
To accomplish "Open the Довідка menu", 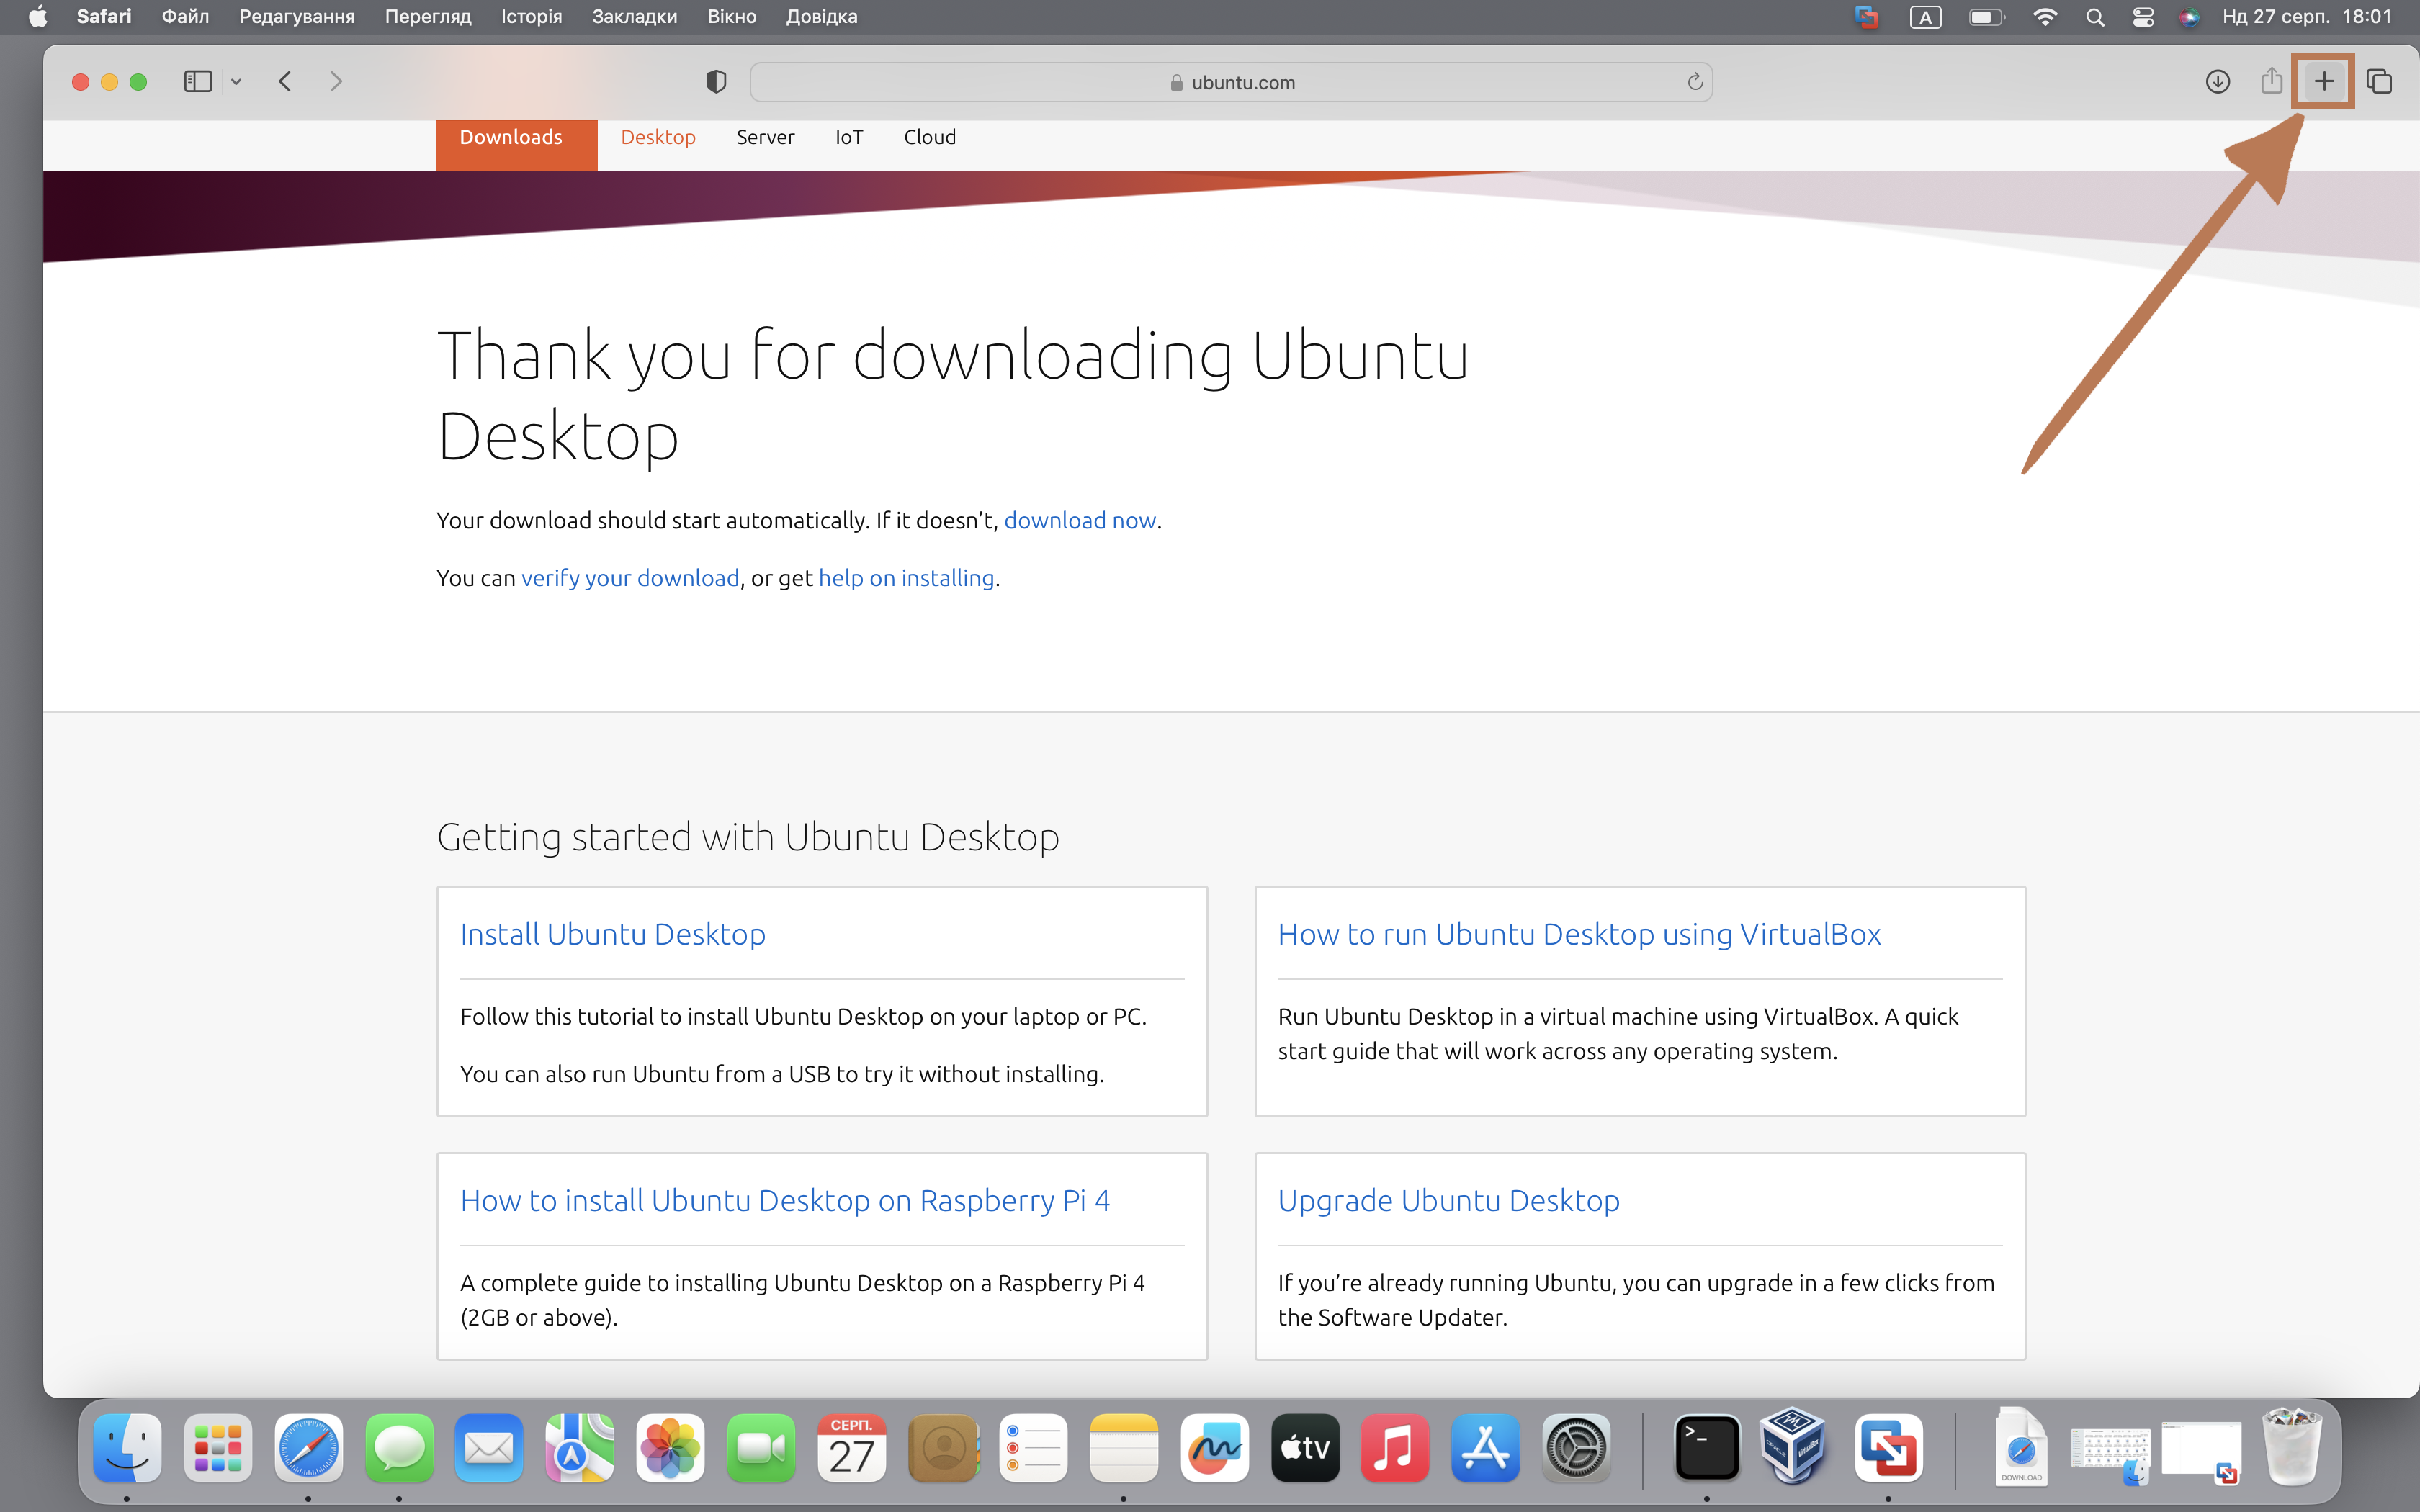I will tap(821, 17).
